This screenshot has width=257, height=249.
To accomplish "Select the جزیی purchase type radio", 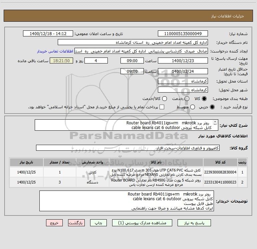I will point(212,107).
